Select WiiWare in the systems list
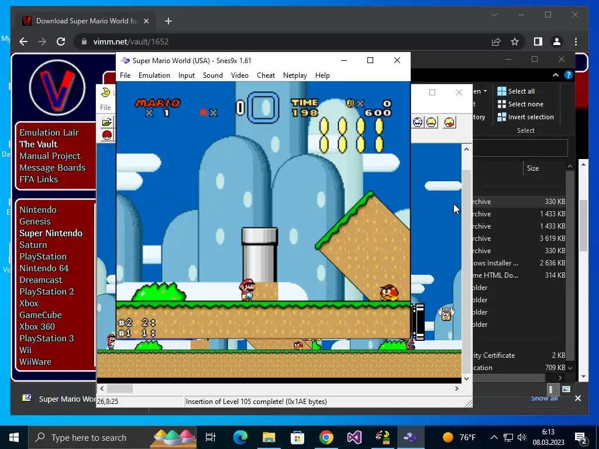The image size is (599, 449). (x=35, y=361)
